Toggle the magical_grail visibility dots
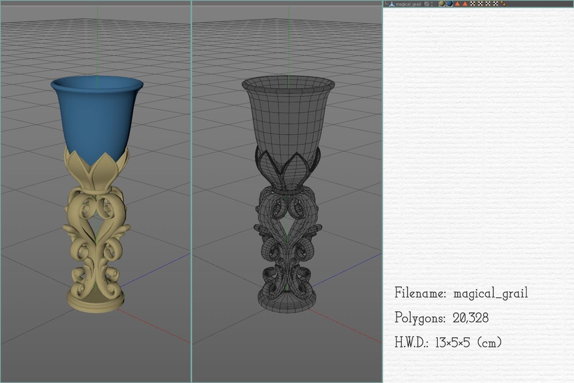This screenshot has width=574, height=383. (432, 4)
